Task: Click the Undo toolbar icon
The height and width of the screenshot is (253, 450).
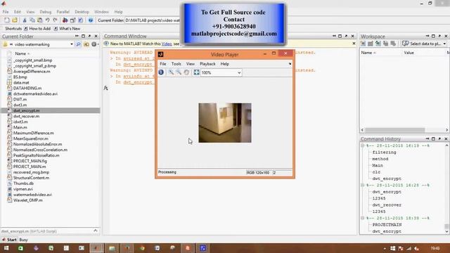Action: [48, 20]
